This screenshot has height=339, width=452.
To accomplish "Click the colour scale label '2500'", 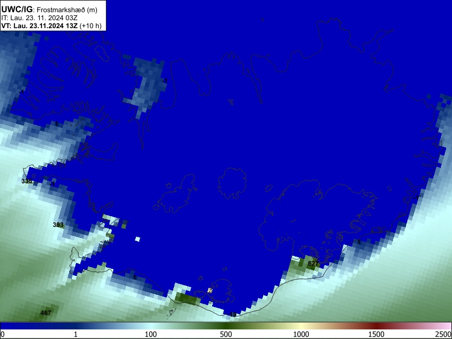I will coord(443,334).
